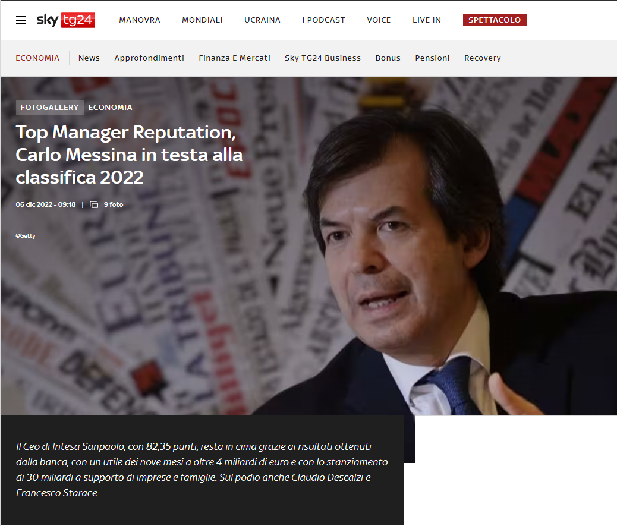Navigate to the Voice section
Screen dimensions: 617x526
[379, 20]
